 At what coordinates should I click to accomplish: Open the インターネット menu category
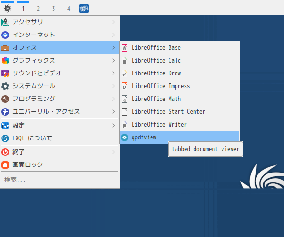60,35
